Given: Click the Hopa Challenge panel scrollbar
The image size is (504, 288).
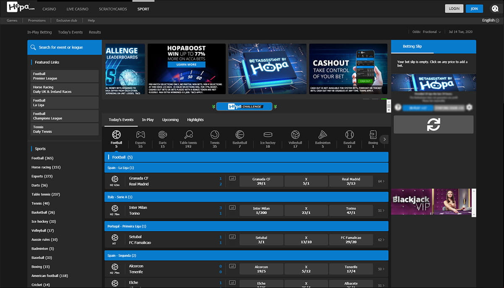Looking at the screenshot, I should [389, 106].
